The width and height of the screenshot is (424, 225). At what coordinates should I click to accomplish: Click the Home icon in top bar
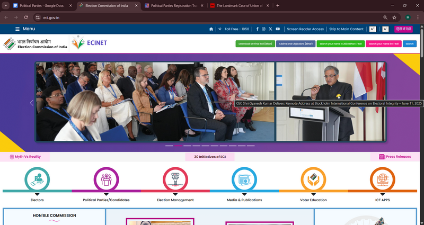tap(211, 29)
